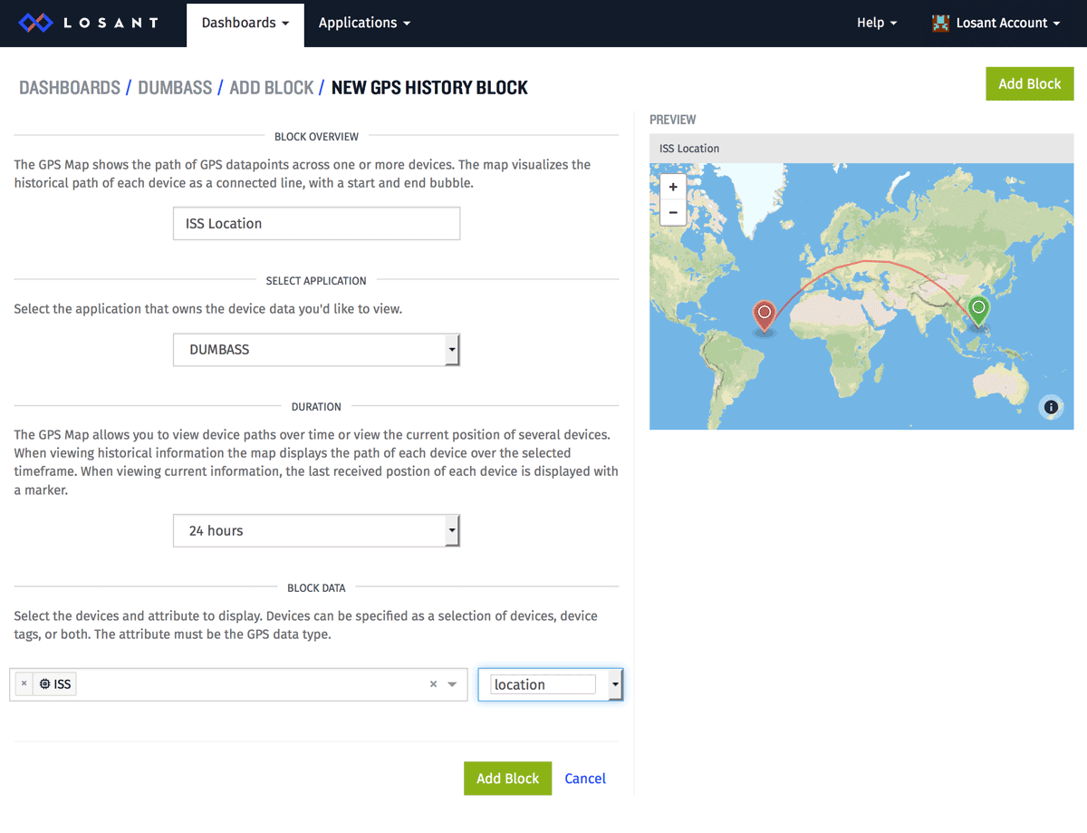The image size is (1087, 833).
Task: Zoom in on the map preview
Action: pos(673,187)
